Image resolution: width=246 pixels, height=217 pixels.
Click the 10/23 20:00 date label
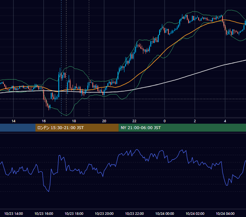104,213
